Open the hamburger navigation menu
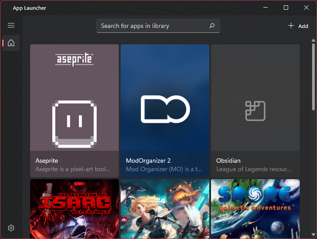The height and width of the screenshot is (239, 317). pyautogui.click(x=11, y=25)
